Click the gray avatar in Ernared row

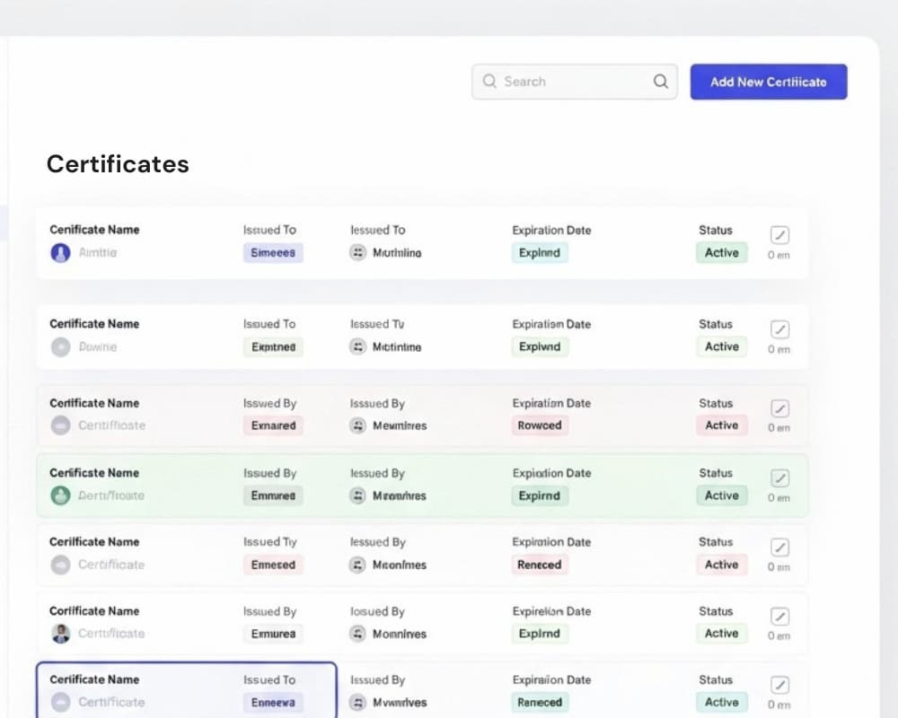[x=60, y=425]
